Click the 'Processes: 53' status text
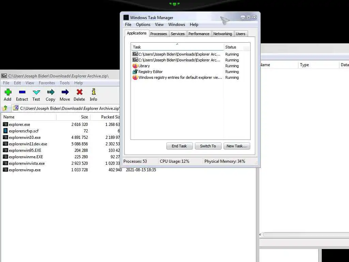The height and width of the screenshot is (262, 349). click(135, 161)
